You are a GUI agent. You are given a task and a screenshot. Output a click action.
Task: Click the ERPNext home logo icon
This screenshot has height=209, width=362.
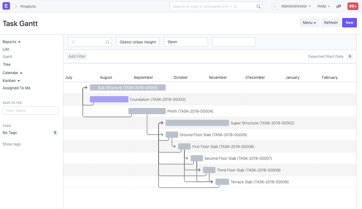pos(6,6)
